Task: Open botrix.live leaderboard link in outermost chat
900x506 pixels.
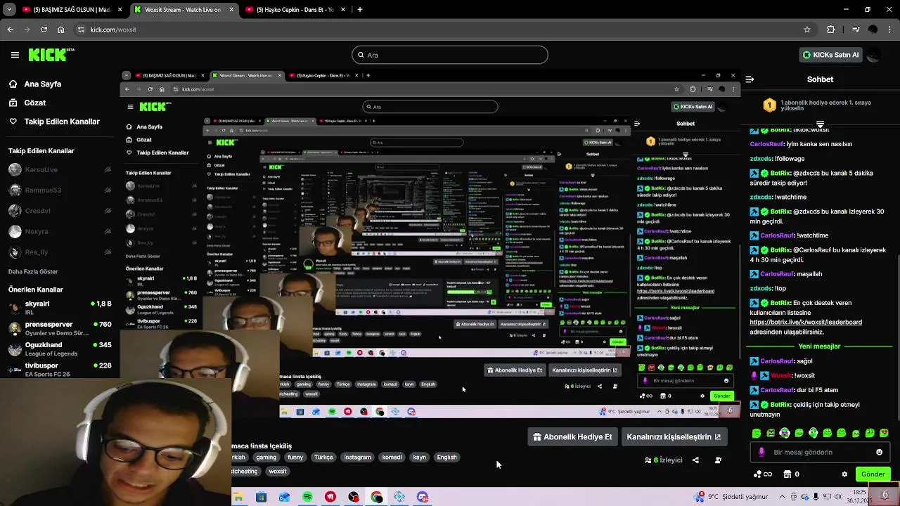Action: point(806,322)
